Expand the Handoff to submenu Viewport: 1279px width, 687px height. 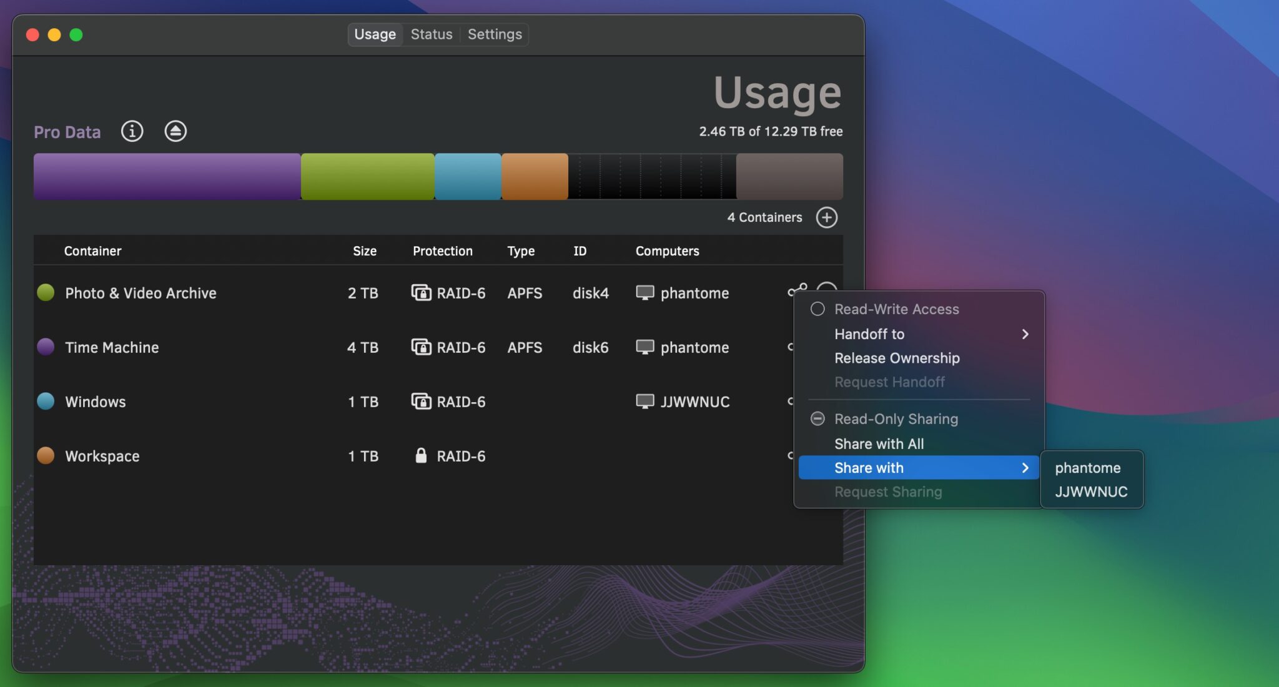pyautogui.click(x=869, y=334)
